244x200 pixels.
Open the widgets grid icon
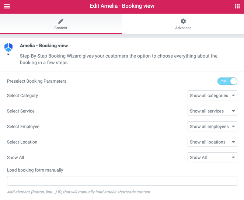pos(237,6)
